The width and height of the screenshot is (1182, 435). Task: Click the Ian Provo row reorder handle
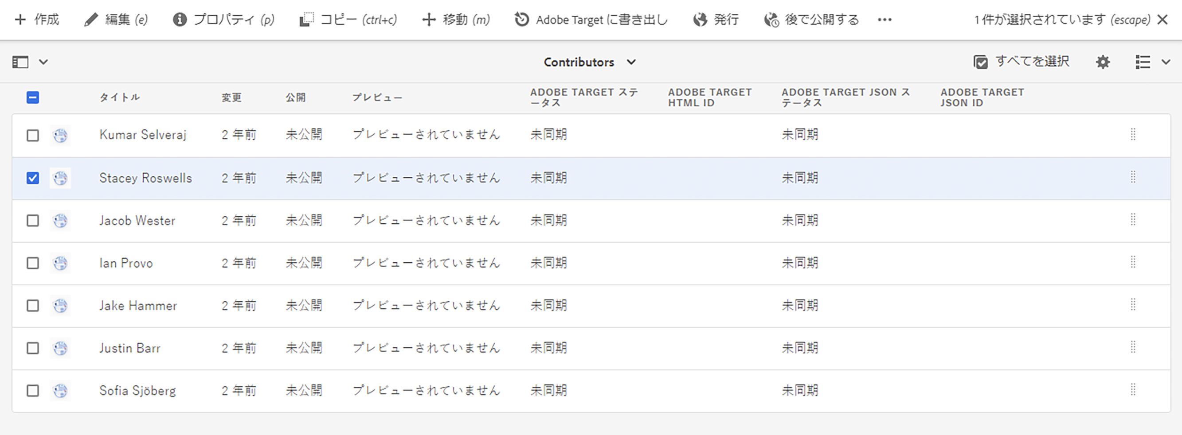1133,263
